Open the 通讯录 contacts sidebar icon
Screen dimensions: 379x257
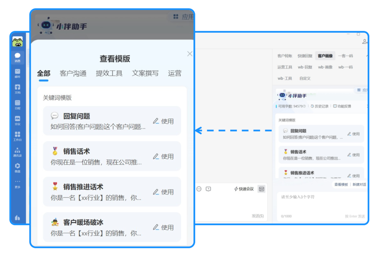[17, 152]
